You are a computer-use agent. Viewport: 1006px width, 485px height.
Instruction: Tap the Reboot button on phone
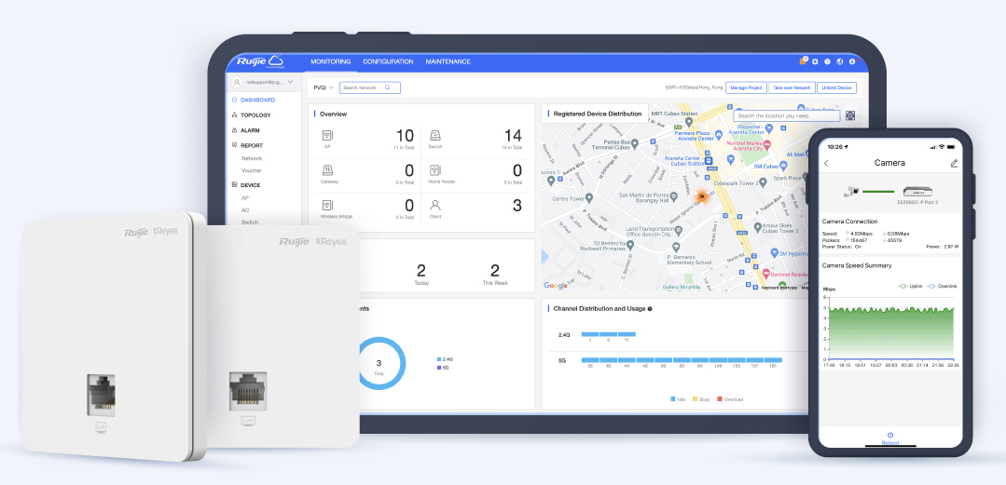coord(889,438)
